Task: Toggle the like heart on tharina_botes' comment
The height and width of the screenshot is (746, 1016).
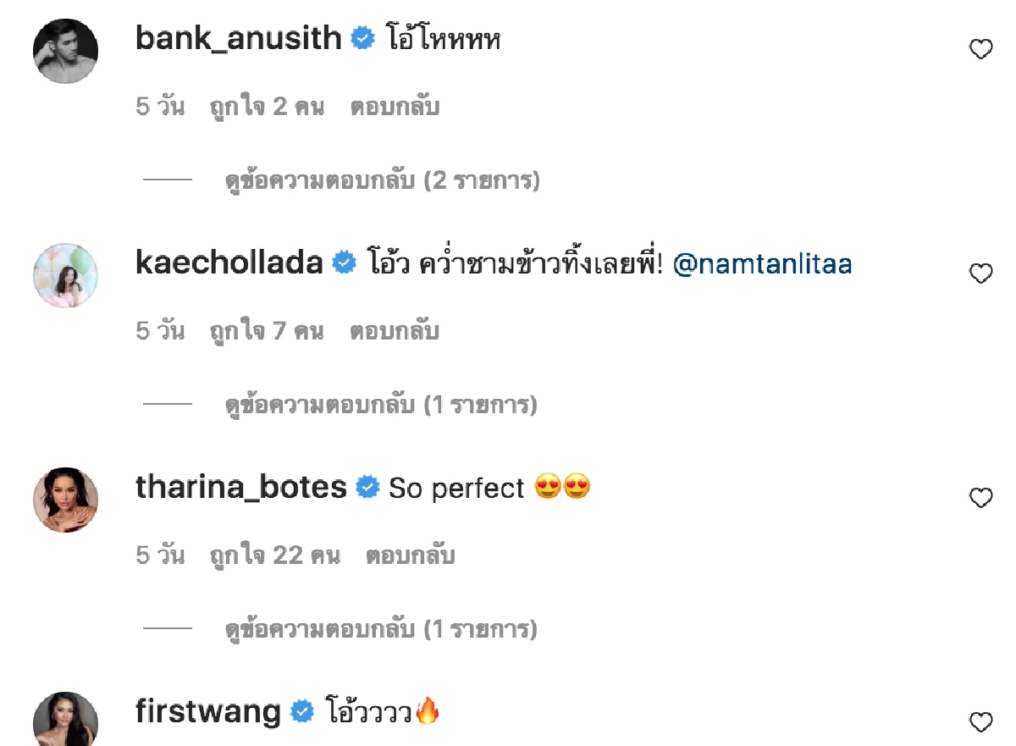Action: [980, 498]
